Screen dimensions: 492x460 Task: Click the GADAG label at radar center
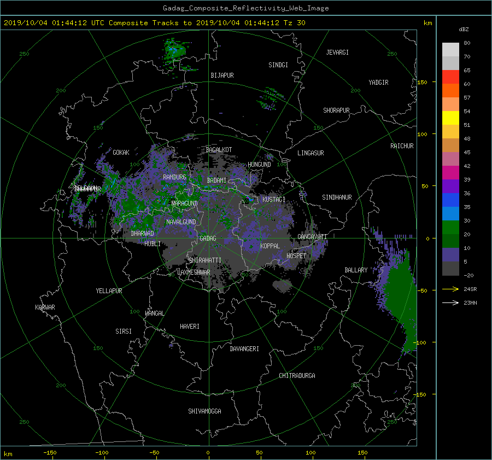click(x=208, y=238)
